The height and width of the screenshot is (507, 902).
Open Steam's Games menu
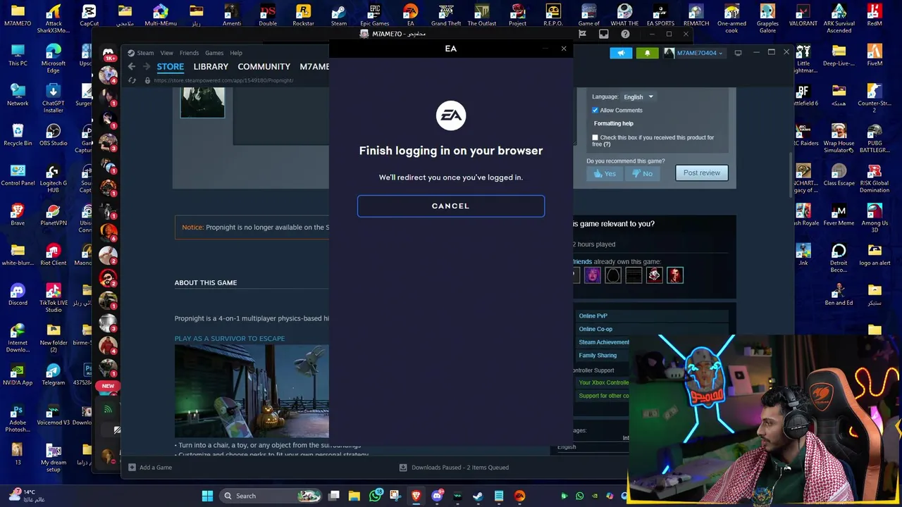pyautogui.click(x=214, y=53)
